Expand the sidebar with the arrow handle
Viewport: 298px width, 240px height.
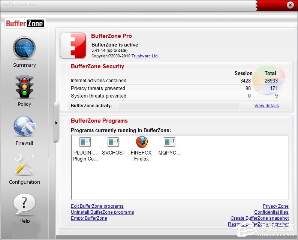coord(56,123)
